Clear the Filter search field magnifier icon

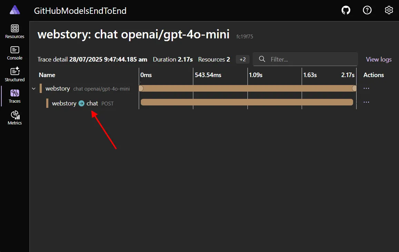(x=262, y=59)
